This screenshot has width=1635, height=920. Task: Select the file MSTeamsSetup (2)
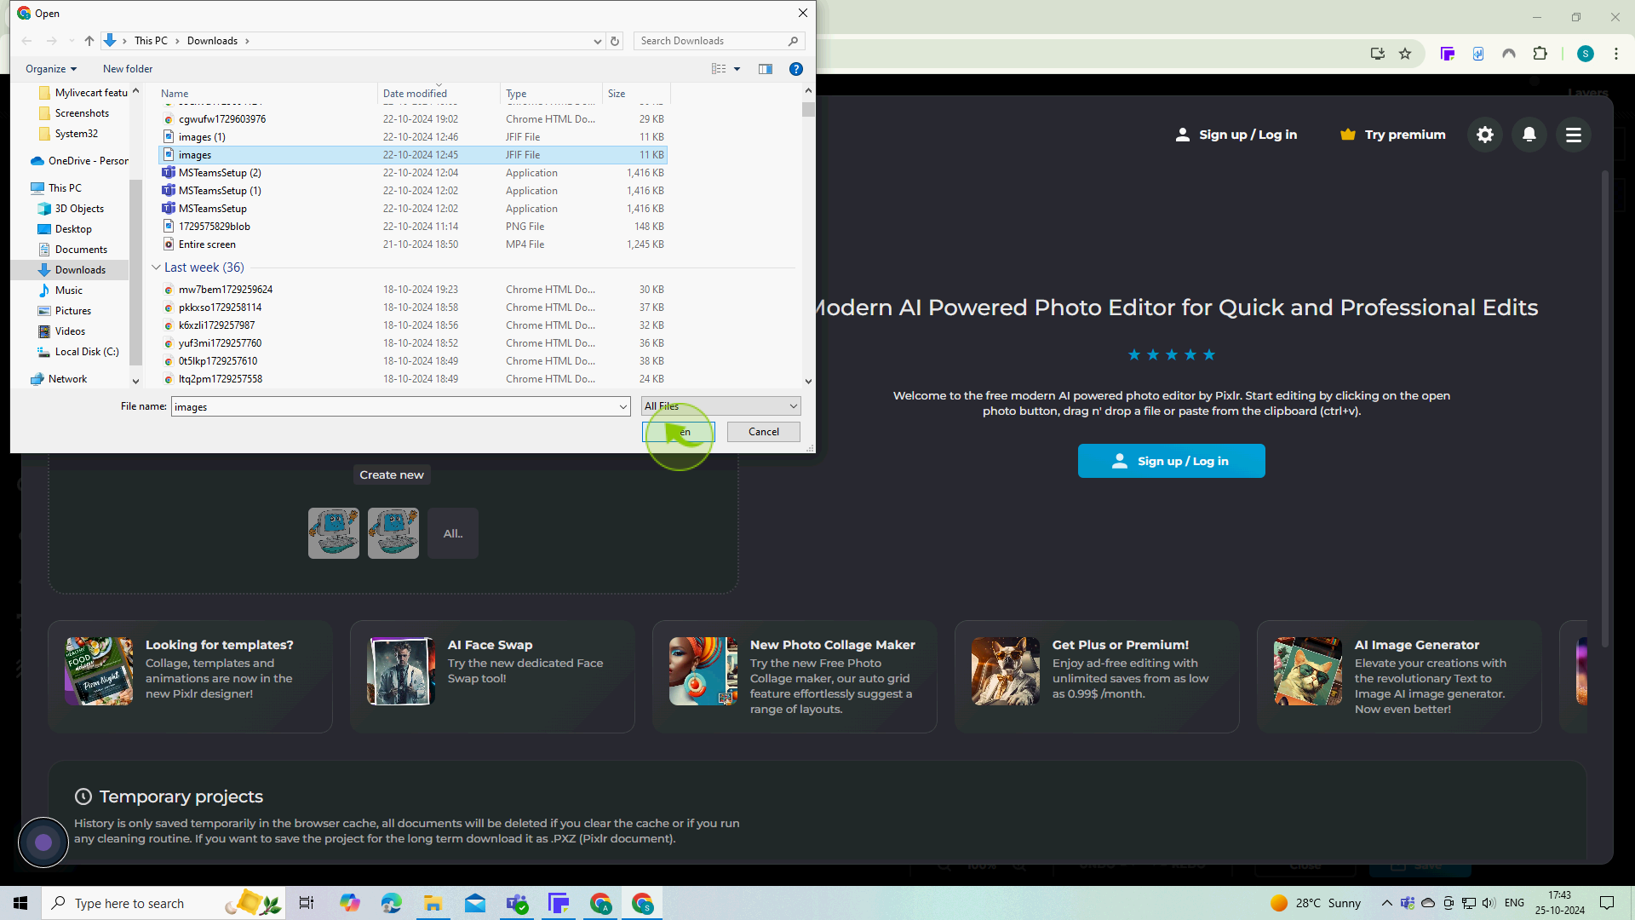tap(412, 173)
